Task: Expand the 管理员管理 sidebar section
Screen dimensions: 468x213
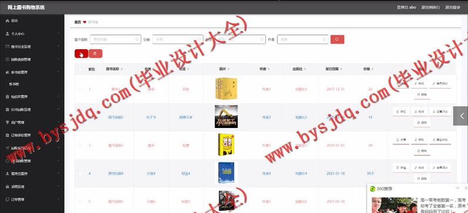Action: pyautogui.click(x=59, y=173)
